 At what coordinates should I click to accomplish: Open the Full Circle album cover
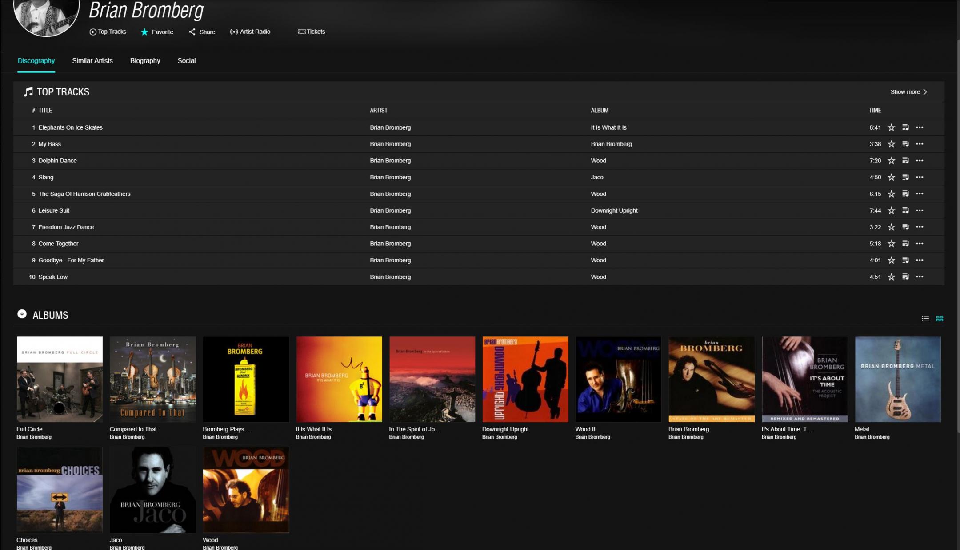[x=60, y=379]
